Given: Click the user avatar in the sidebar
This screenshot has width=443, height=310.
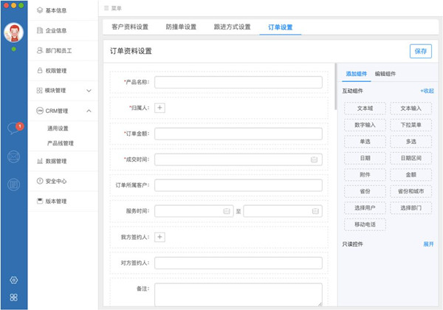Looking at the screenshot, I should [x=13, y=33].
